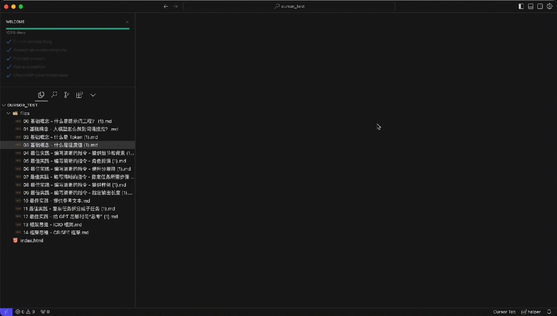This screenshot has height=316, width=557.
Task: Click the notifications bell in the status bar
Action: [x=550, y=311]
